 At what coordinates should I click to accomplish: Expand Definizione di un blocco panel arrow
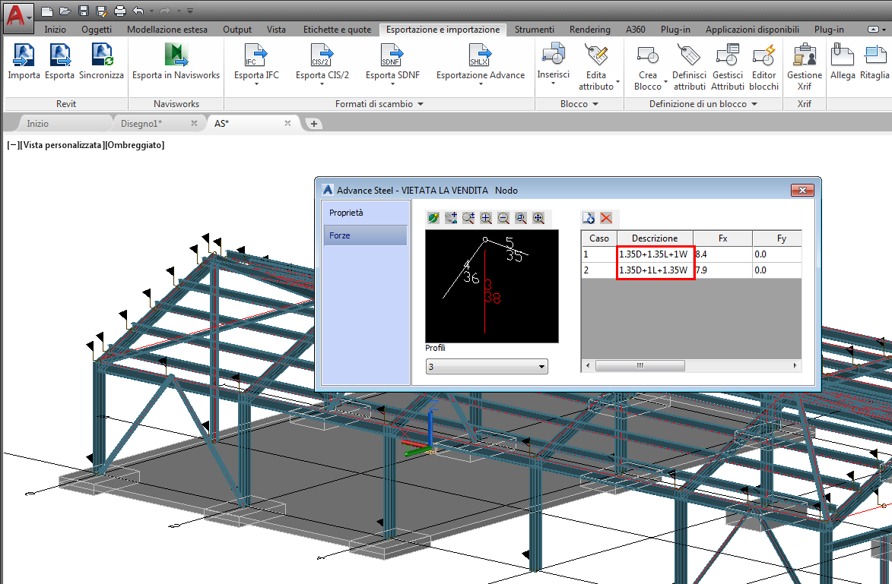[x=754, y=104]
